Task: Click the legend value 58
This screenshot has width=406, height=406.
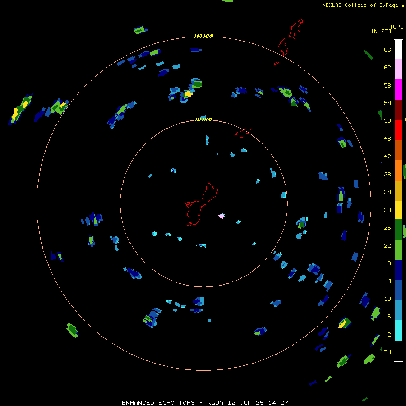Action: tap(388, 85)
